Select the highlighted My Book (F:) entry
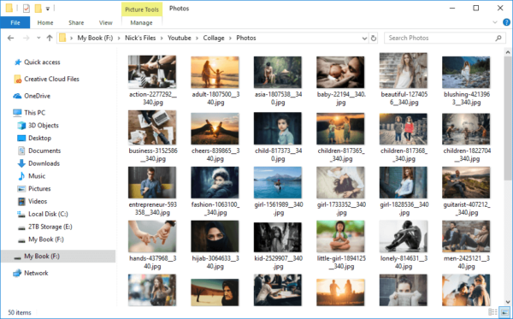This screenshot has width=513, height=319. click(x=58, y=257)
